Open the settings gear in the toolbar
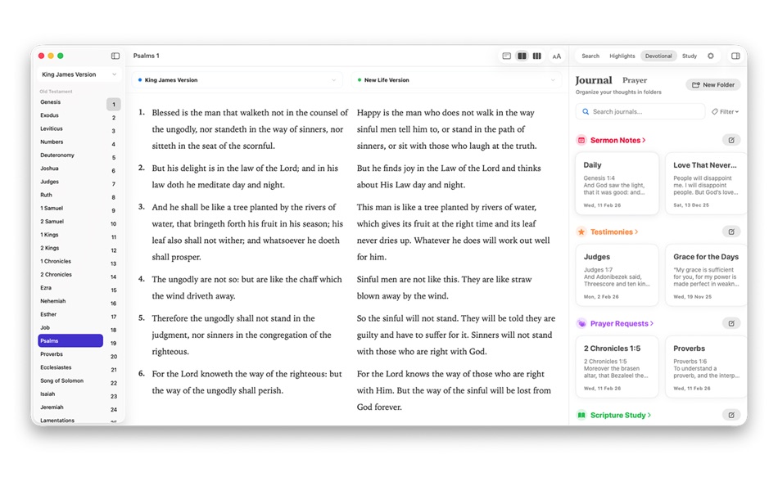778x486 pixels. click(x=710, y=56)
